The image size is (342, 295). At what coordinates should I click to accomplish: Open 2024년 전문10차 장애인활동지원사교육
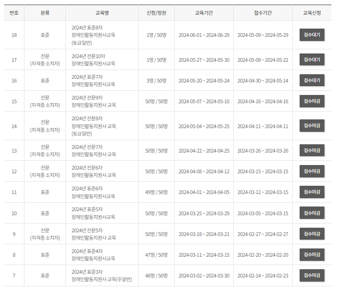pos(93,60)
